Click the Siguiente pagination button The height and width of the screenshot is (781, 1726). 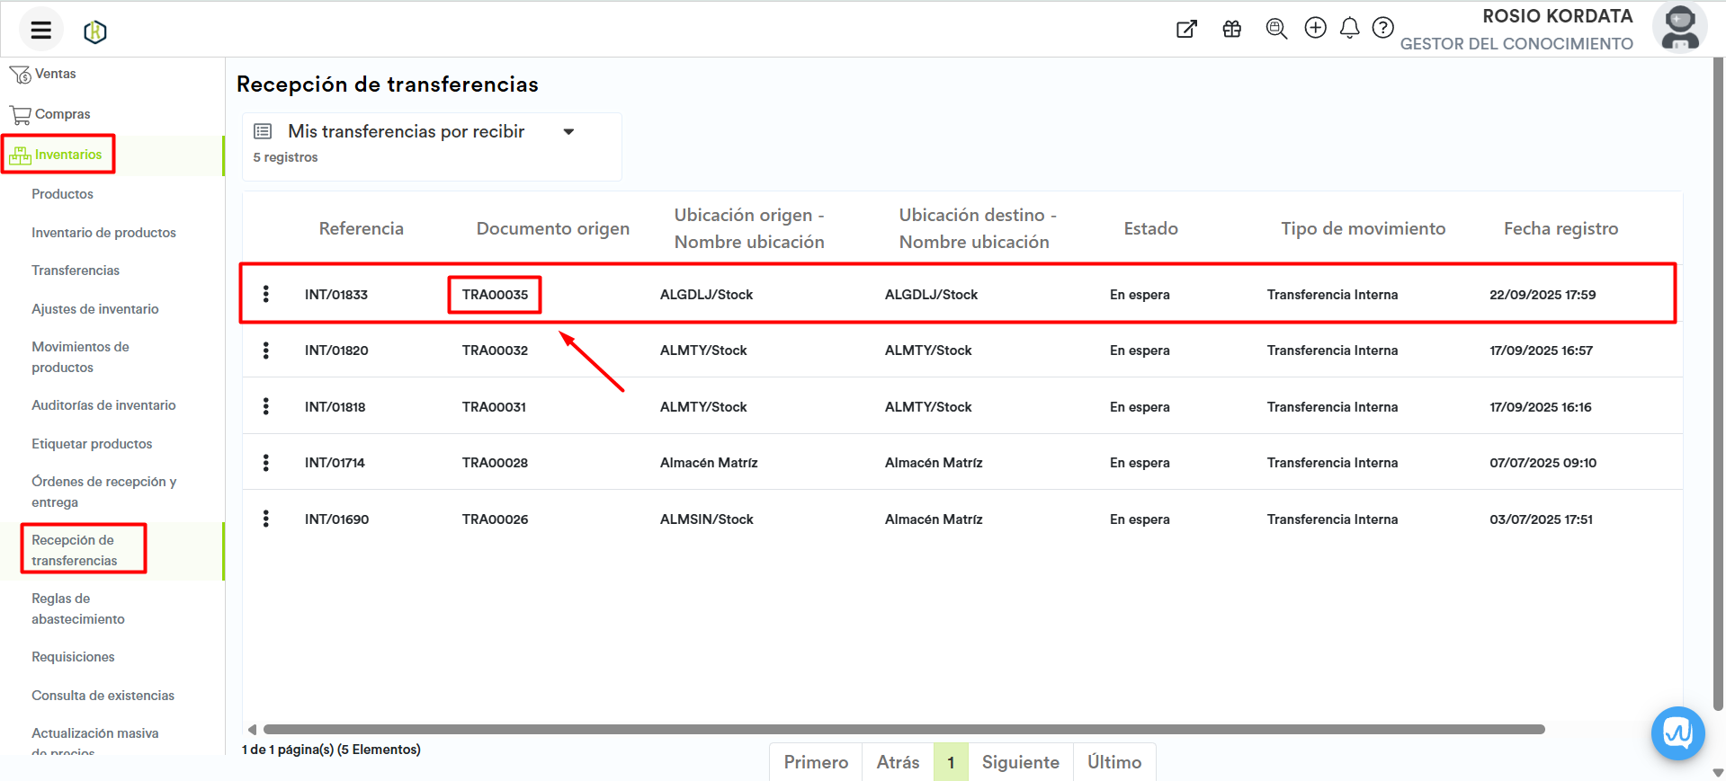tap(1020, 762)
